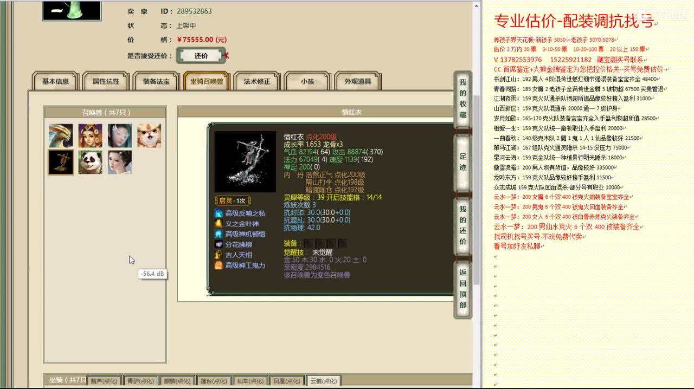Click the 灵犀等级 39 text line
Screen dimensions: 694x389
(332, 197)
